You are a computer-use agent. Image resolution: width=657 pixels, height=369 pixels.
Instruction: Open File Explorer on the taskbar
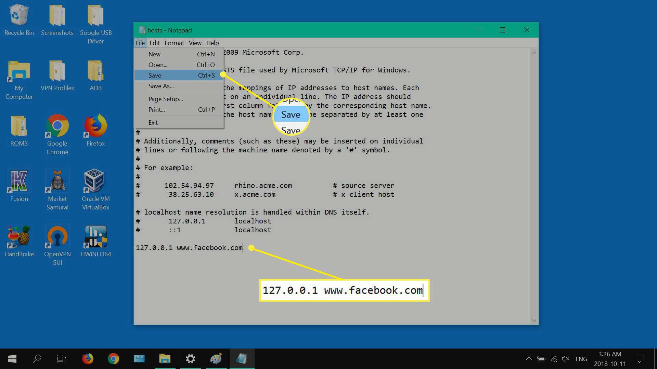165,359
